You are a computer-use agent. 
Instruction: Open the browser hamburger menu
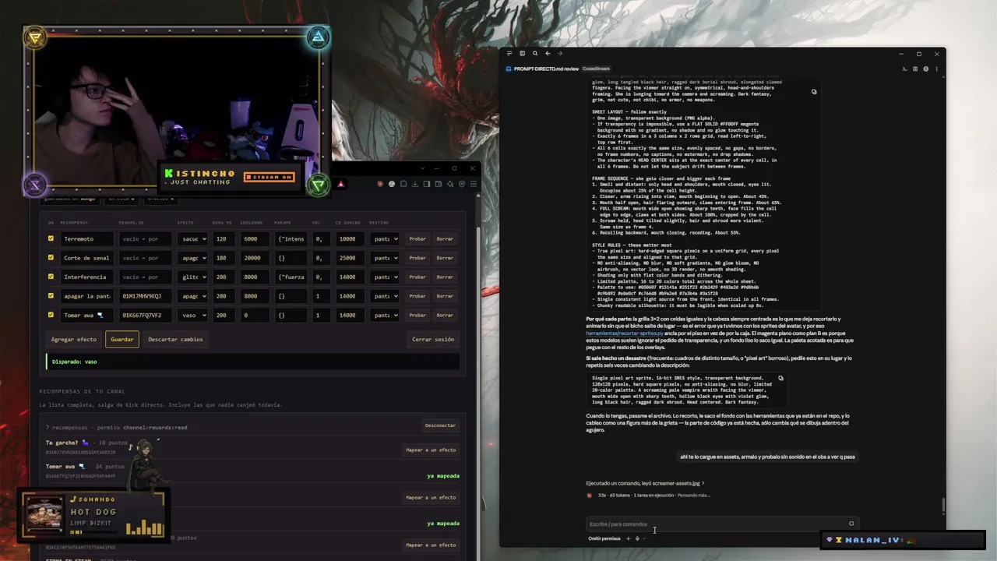(x=474, y=184)
